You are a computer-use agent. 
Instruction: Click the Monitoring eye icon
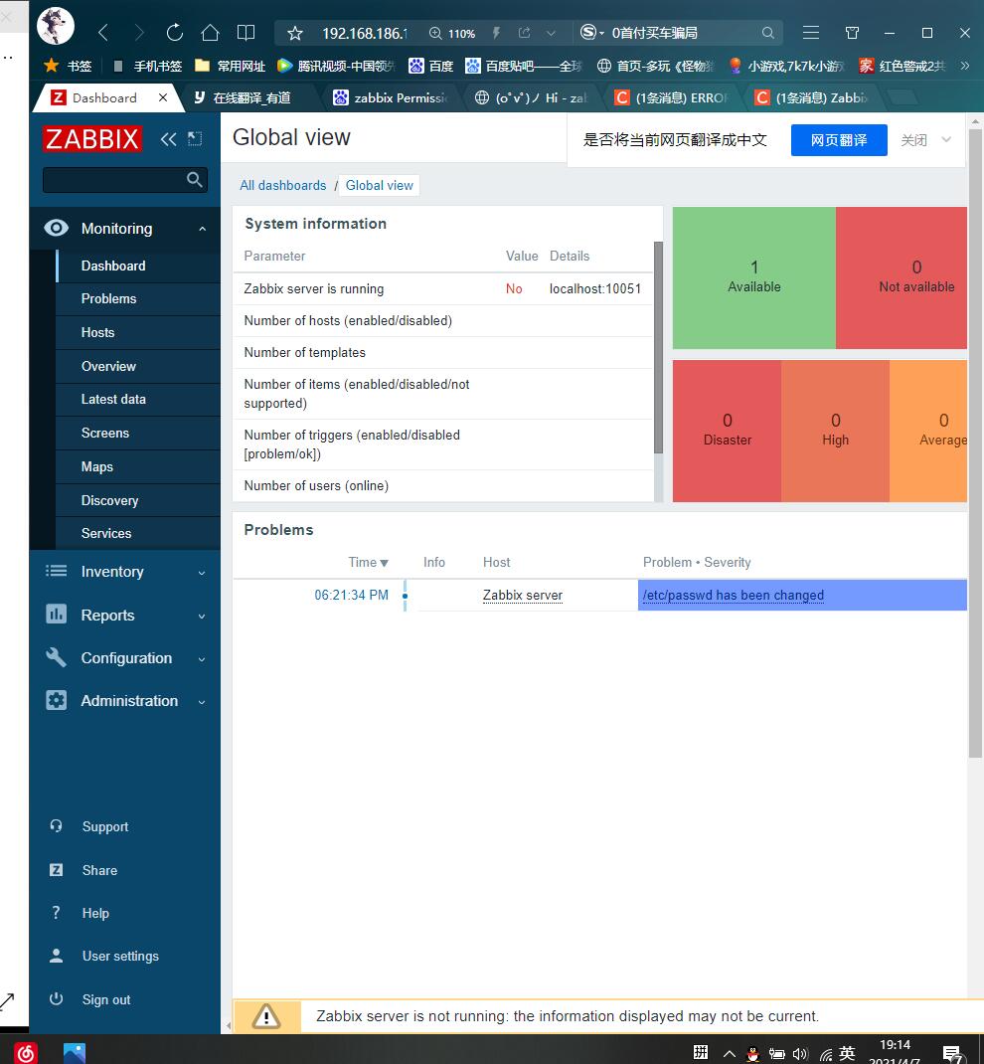click(57, 228)
